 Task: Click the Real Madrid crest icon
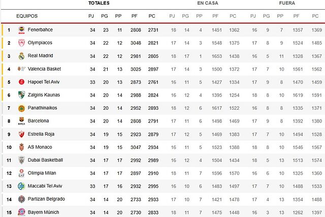click(x=21, y=56)
